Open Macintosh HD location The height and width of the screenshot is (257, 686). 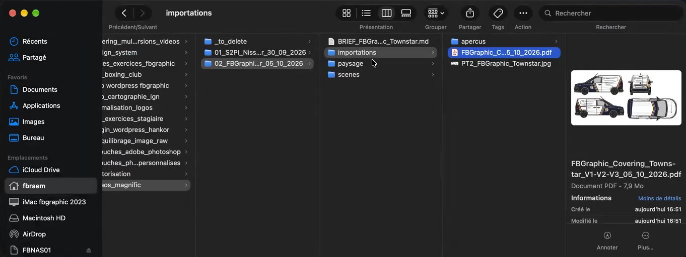[51, 218]
